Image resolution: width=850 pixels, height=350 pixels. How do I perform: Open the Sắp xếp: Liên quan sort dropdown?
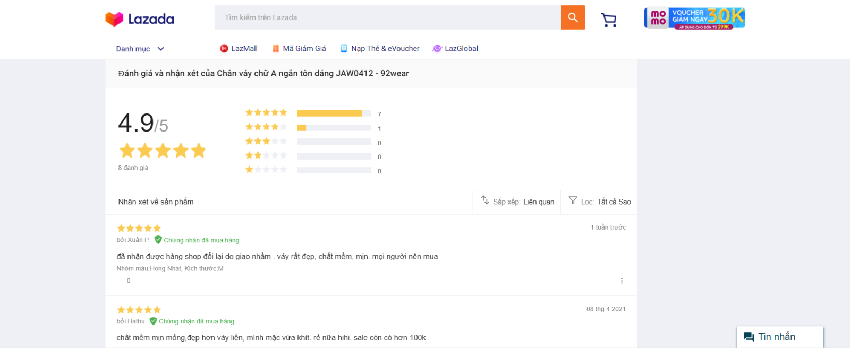pyautogui.click(x=517, y=202)
